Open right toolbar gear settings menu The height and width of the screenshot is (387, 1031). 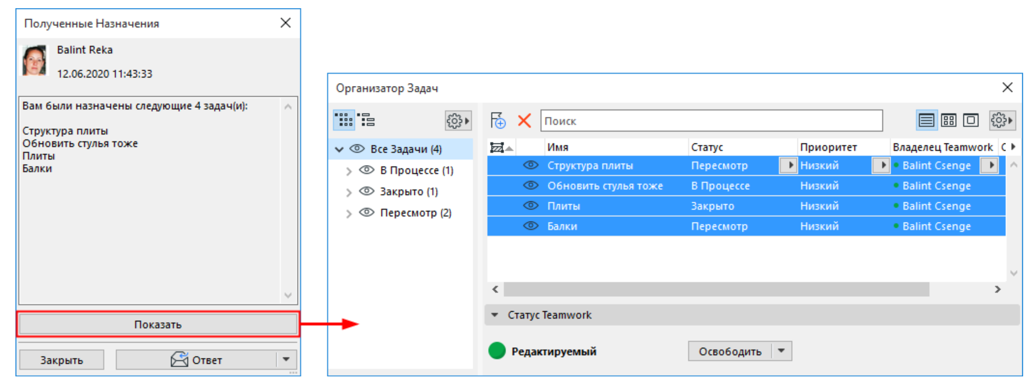point(1002,120)
